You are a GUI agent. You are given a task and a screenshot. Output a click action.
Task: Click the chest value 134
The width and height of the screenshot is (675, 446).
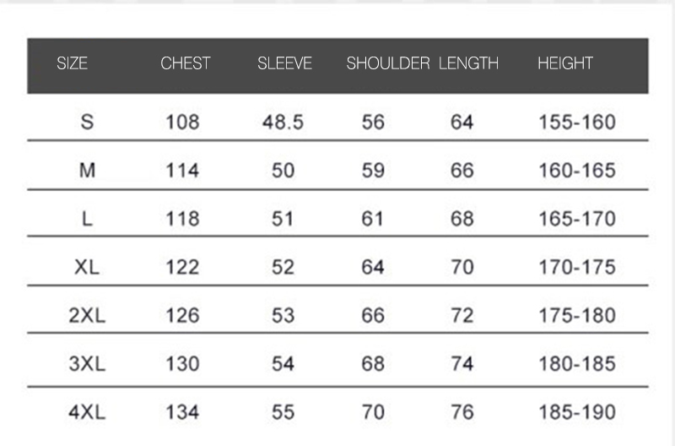tap(182, 412)
